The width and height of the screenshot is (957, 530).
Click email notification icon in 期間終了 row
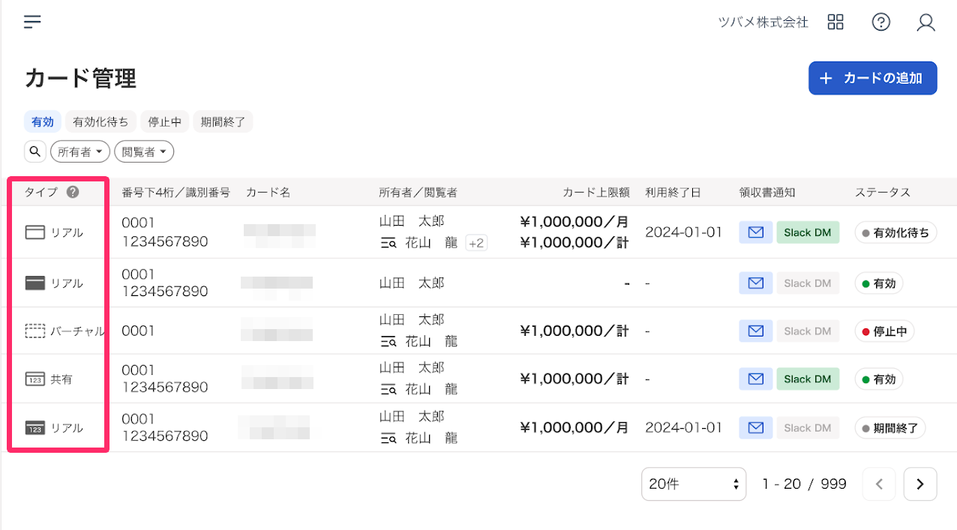[756, 428]
